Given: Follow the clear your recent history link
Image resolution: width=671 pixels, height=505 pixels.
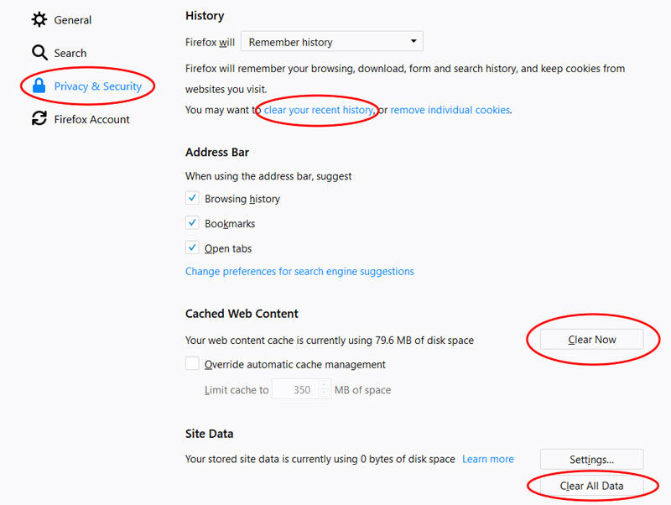Looking at the screenshot, I should click(x=318, y=110).
